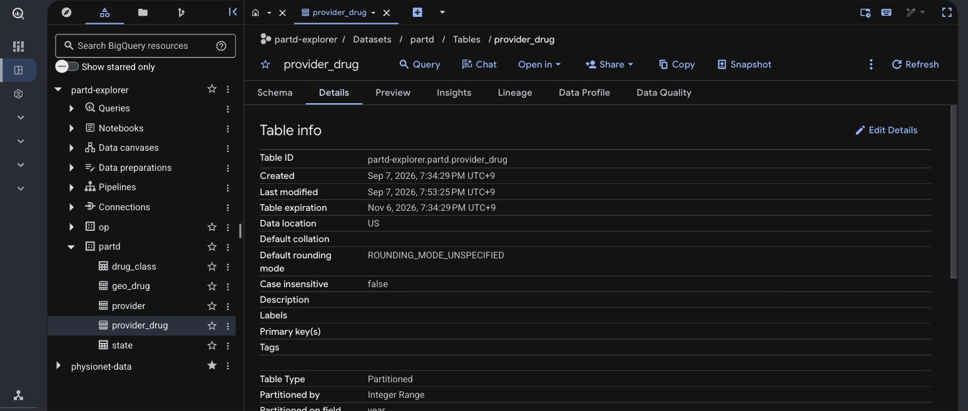
Task: Click the Copy button
Action: (677, 64)
